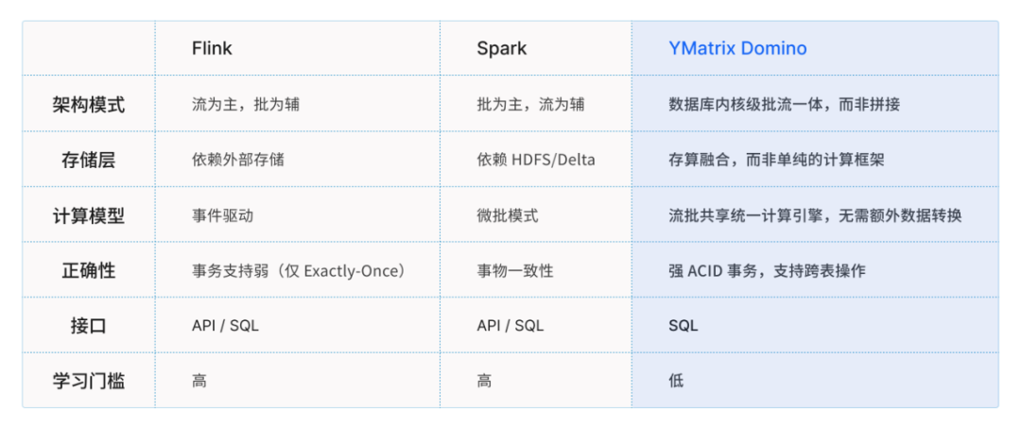Select the 低 cell in YMatrix column

point(676,382)
